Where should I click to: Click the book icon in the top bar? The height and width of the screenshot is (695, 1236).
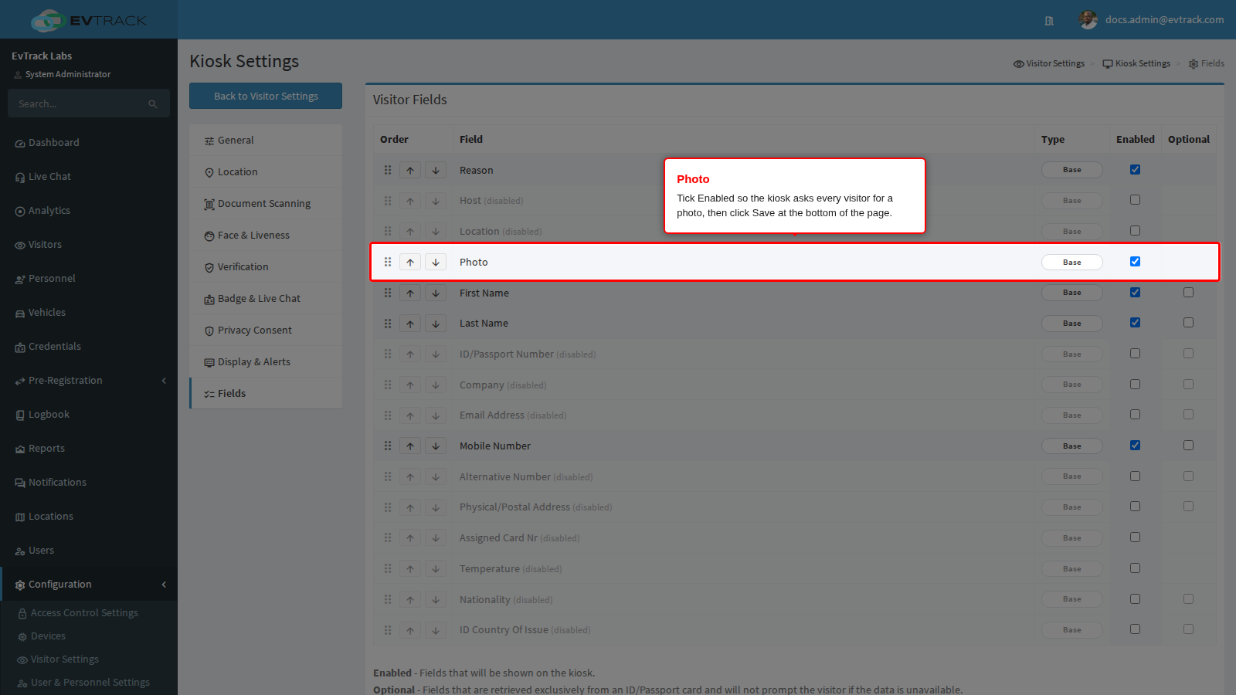point(1049,21)
